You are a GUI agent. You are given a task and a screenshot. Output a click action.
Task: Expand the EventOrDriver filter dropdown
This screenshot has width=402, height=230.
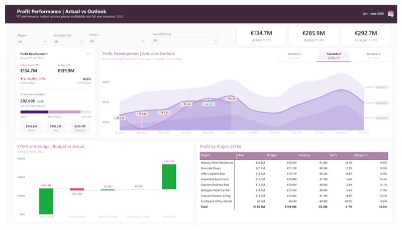[185, 40]
